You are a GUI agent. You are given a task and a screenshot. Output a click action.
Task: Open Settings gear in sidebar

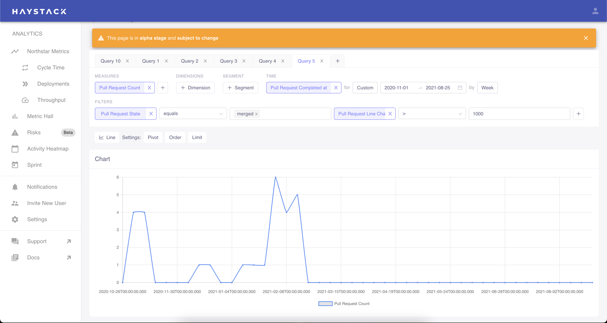(15, 220)
